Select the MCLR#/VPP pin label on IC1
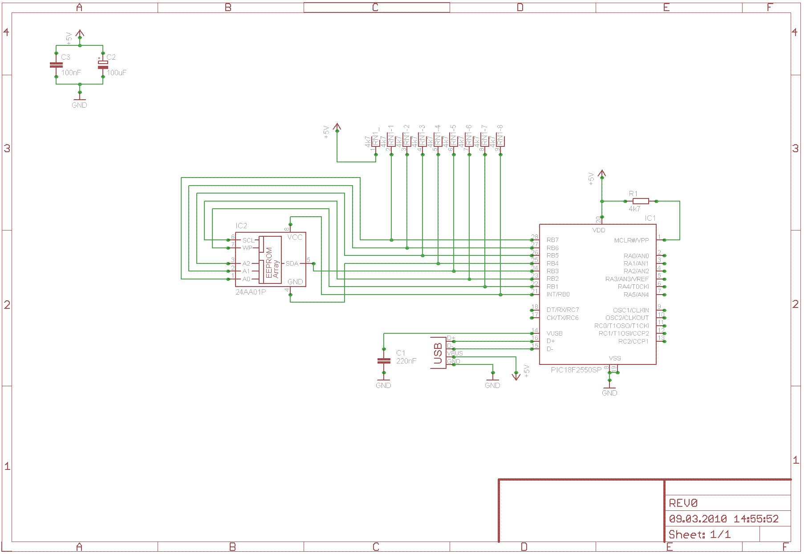Viewport: 804px width, 554px height. (631, 240)
